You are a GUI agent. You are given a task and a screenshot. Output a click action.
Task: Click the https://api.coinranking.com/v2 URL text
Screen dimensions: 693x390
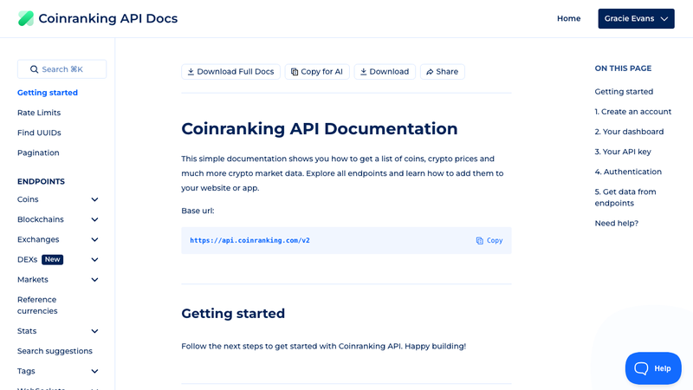click(x=249, y=241)
